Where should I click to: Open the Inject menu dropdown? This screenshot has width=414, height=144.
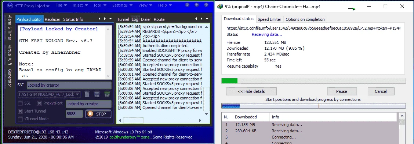(x=80, y=5)
